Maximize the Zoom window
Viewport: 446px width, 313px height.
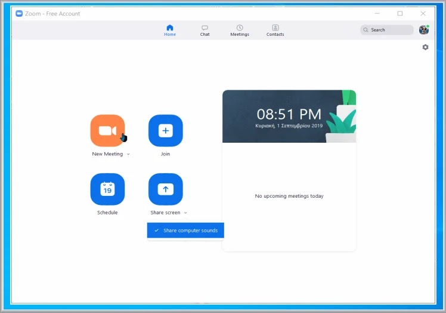tap(400, 13)
